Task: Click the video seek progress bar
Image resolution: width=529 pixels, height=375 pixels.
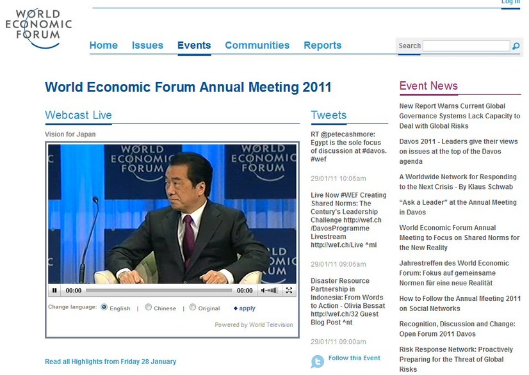Action: click(x=159, y=290)
